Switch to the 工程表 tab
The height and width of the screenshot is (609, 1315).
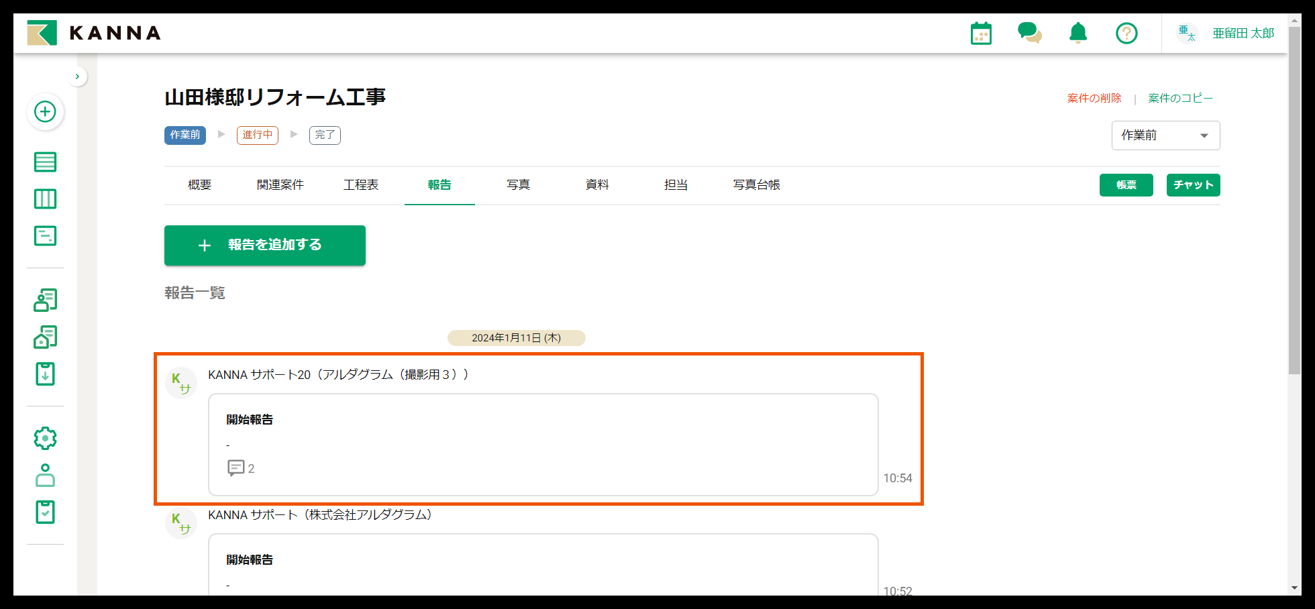click(x=361, y=185)
